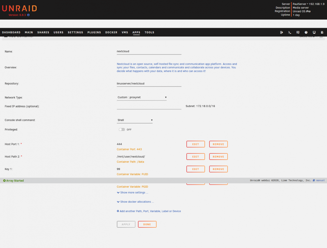This screenshot has width=327, height=248.
Task: Click the 'Container Variable: PUID' text
Action: (x=132, y=174)
